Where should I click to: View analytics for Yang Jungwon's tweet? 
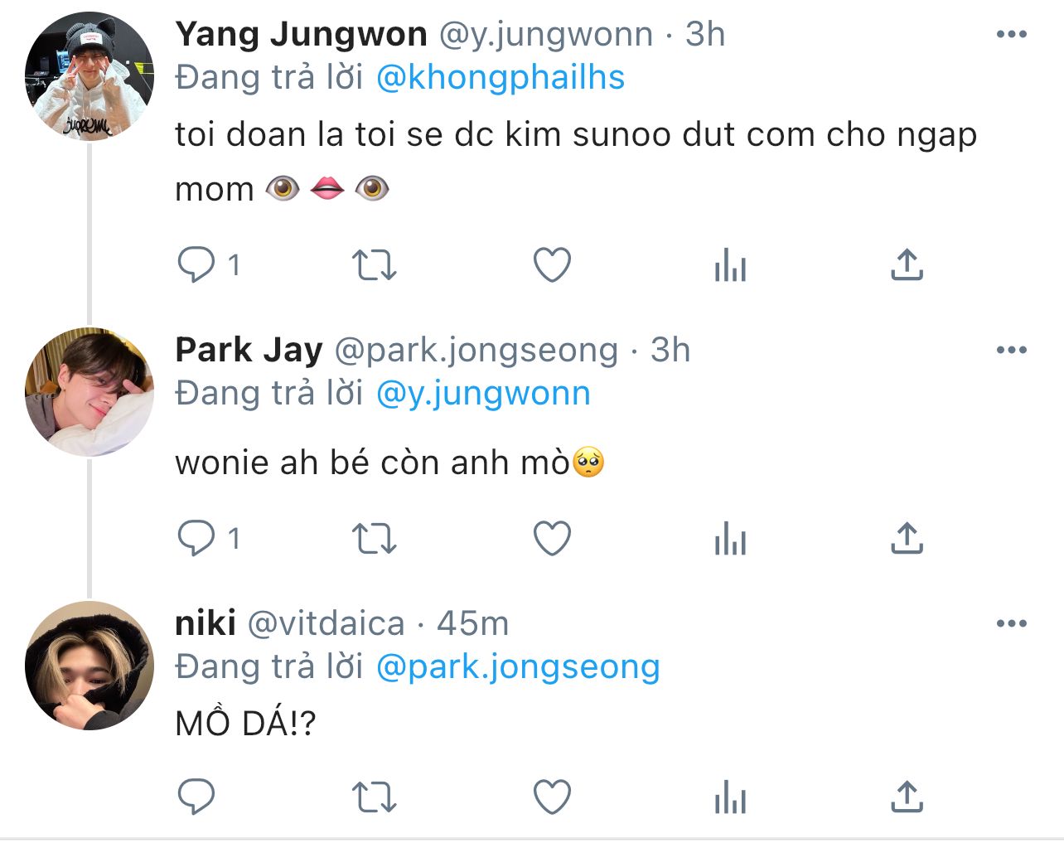point(730,265)
